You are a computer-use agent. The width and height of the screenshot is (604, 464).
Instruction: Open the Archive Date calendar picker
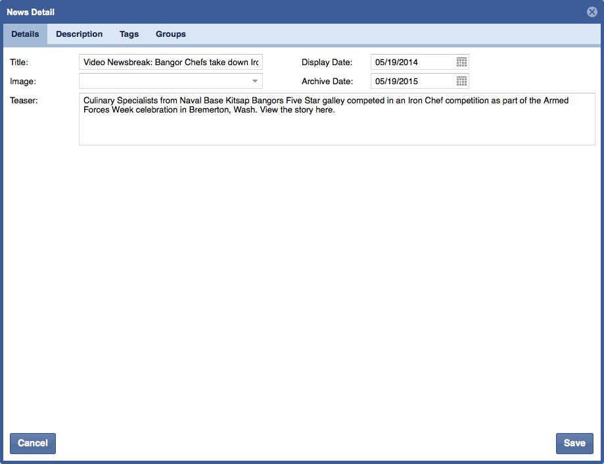tap(461, 82)
